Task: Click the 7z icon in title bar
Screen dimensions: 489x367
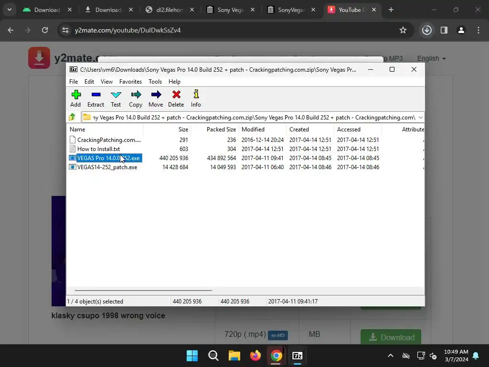Action: (x=74, y=69)
